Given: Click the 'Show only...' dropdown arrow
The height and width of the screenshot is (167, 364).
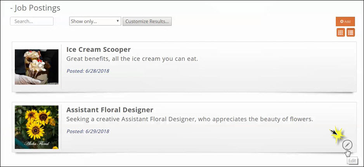Looking at the screenshot, I should point(118,21).
